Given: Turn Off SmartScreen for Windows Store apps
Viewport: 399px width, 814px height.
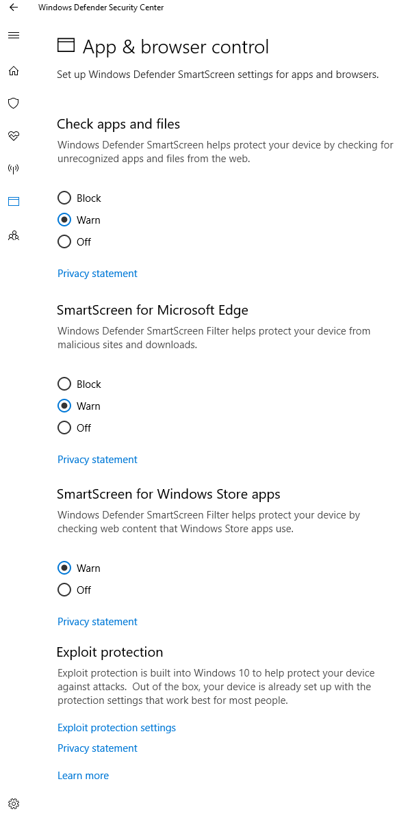Looking at the screenshot, I should (x=64, y=590).
